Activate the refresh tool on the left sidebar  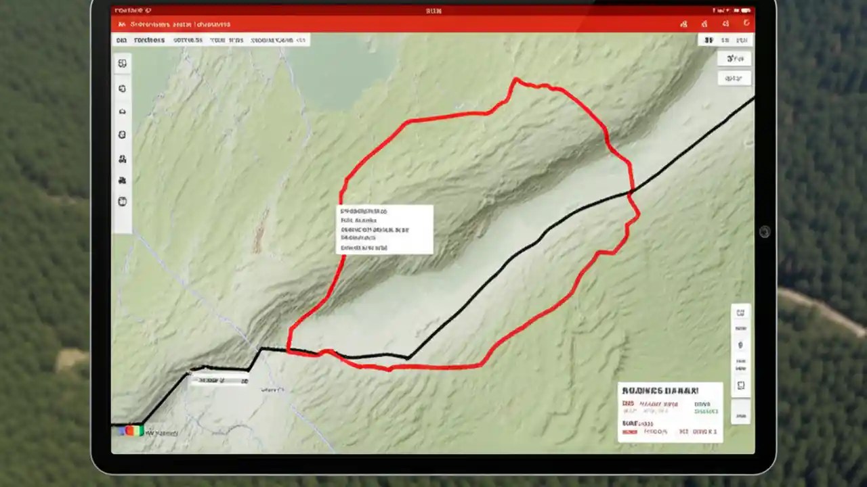tap(122, 134)
